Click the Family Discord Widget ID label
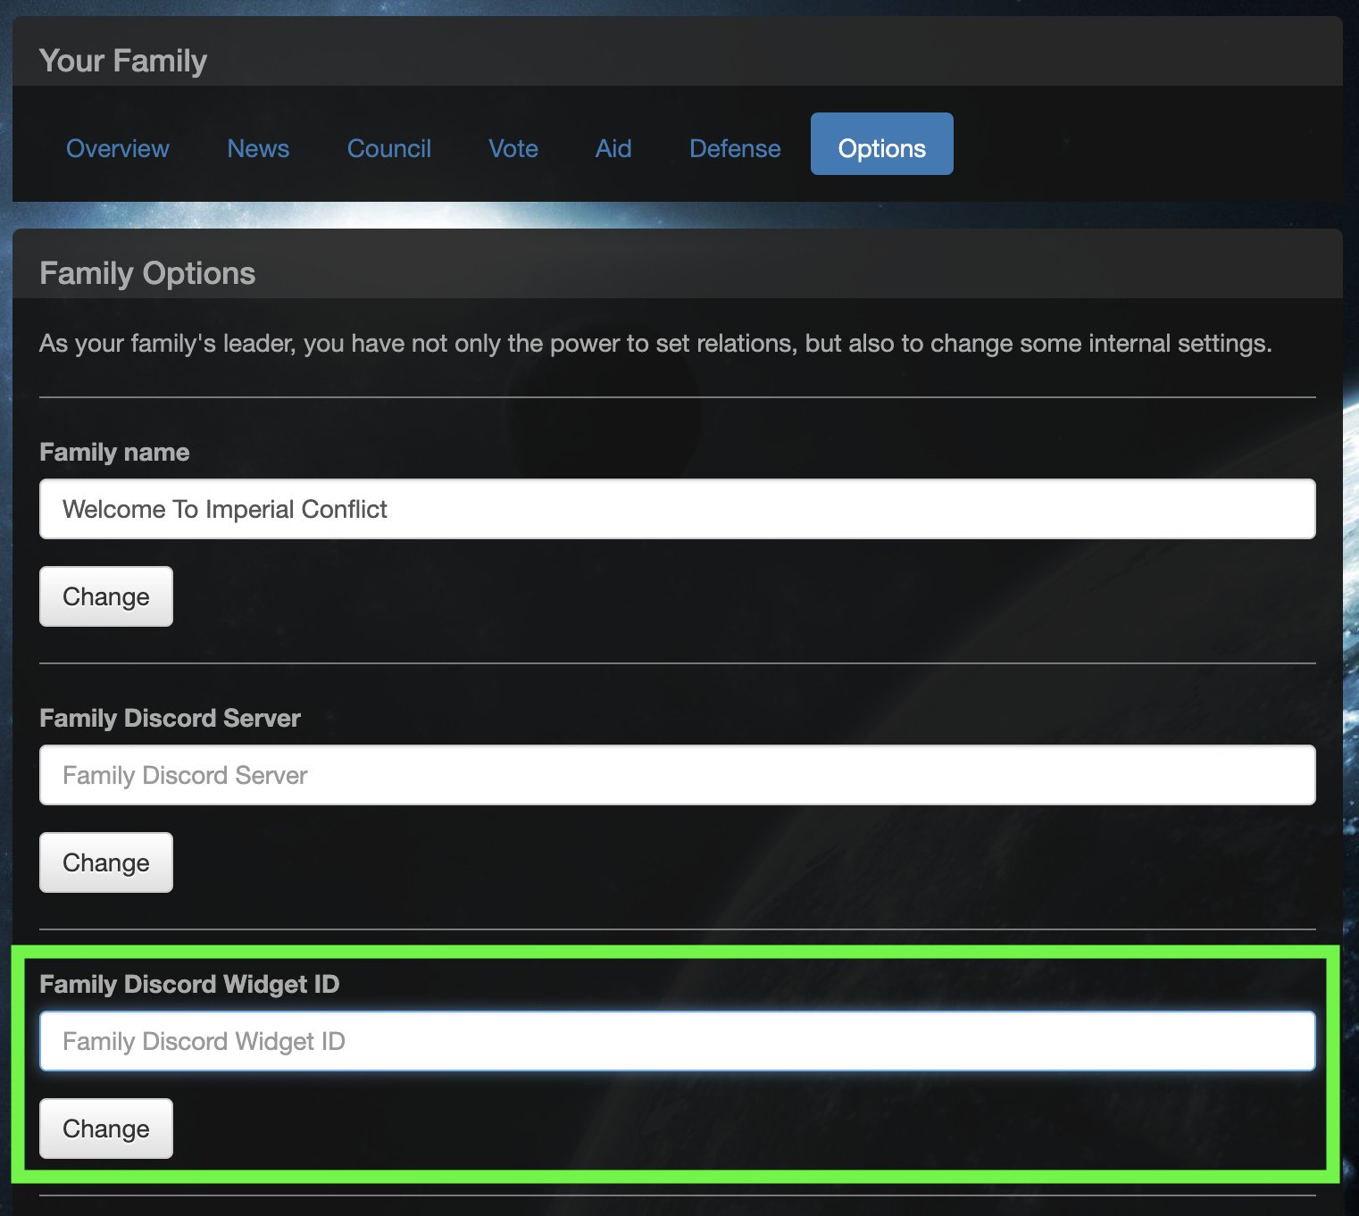This screenshot has width=1359, height=1216. [189, 984]
